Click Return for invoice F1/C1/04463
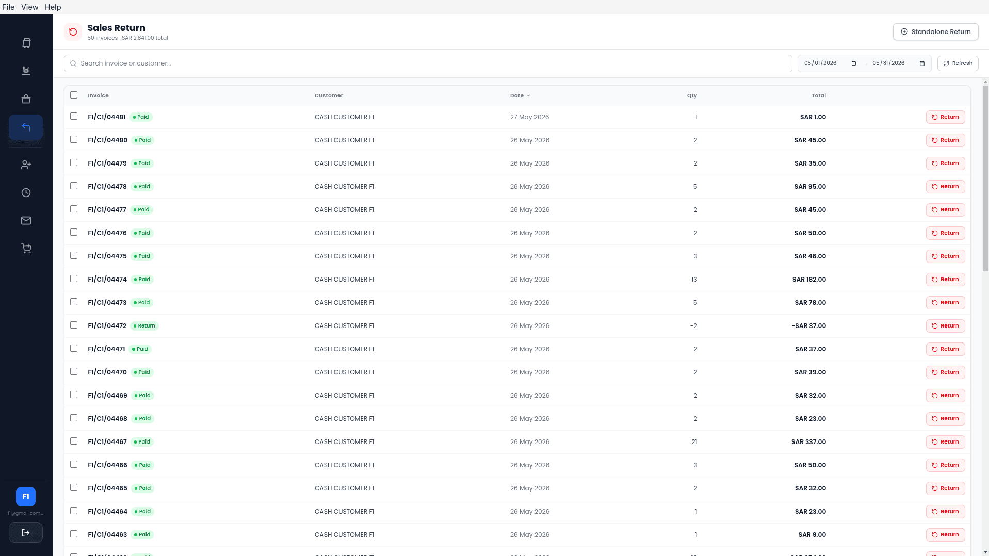 945,535
